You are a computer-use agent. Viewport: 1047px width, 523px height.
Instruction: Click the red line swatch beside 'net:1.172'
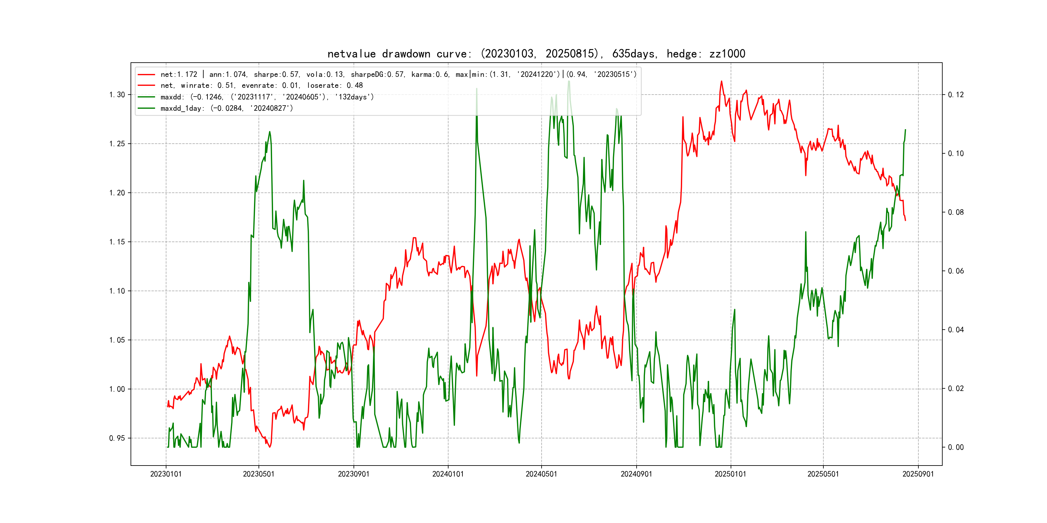(x=146, y=75)
